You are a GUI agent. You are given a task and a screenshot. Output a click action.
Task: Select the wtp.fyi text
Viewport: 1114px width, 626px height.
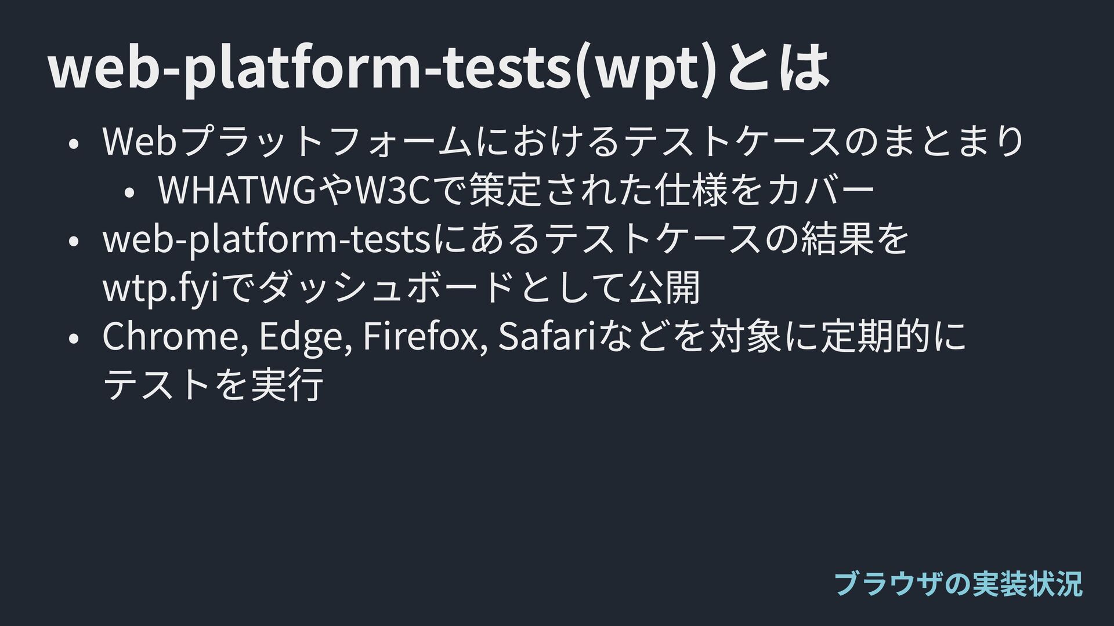click(x=160, y=287)
